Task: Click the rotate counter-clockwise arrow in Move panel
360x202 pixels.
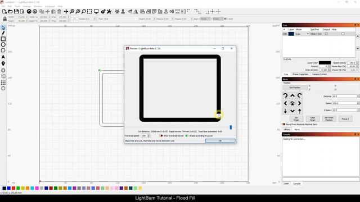Action: (285, 95)
